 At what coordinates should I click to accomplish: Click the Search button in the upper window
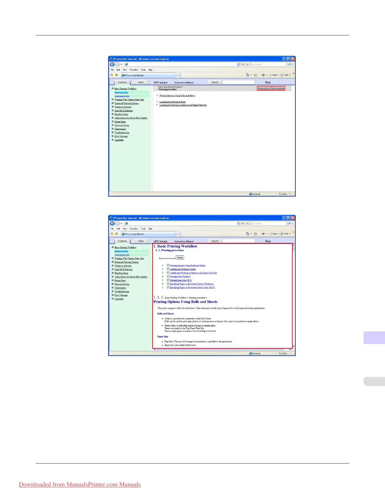(x=215, y=82)
